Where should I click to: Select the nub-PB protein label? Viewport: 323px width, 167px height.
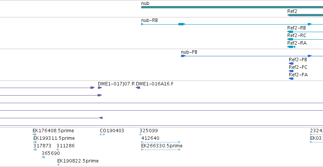tap(189, 52)
